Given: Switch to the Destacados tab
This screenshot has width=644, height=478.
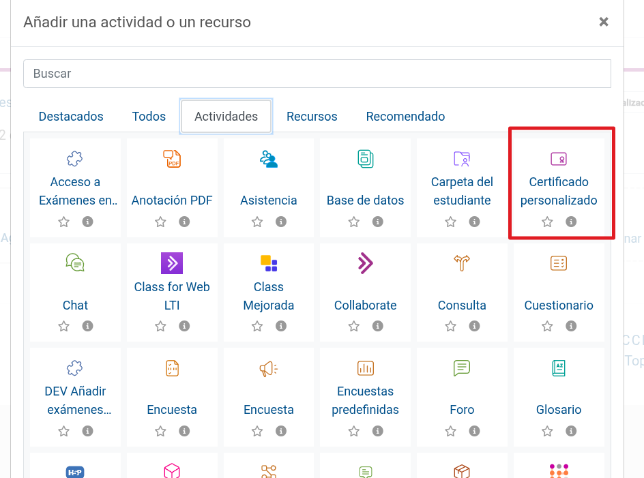Looking at the screenshot, I should click(71, 116).
